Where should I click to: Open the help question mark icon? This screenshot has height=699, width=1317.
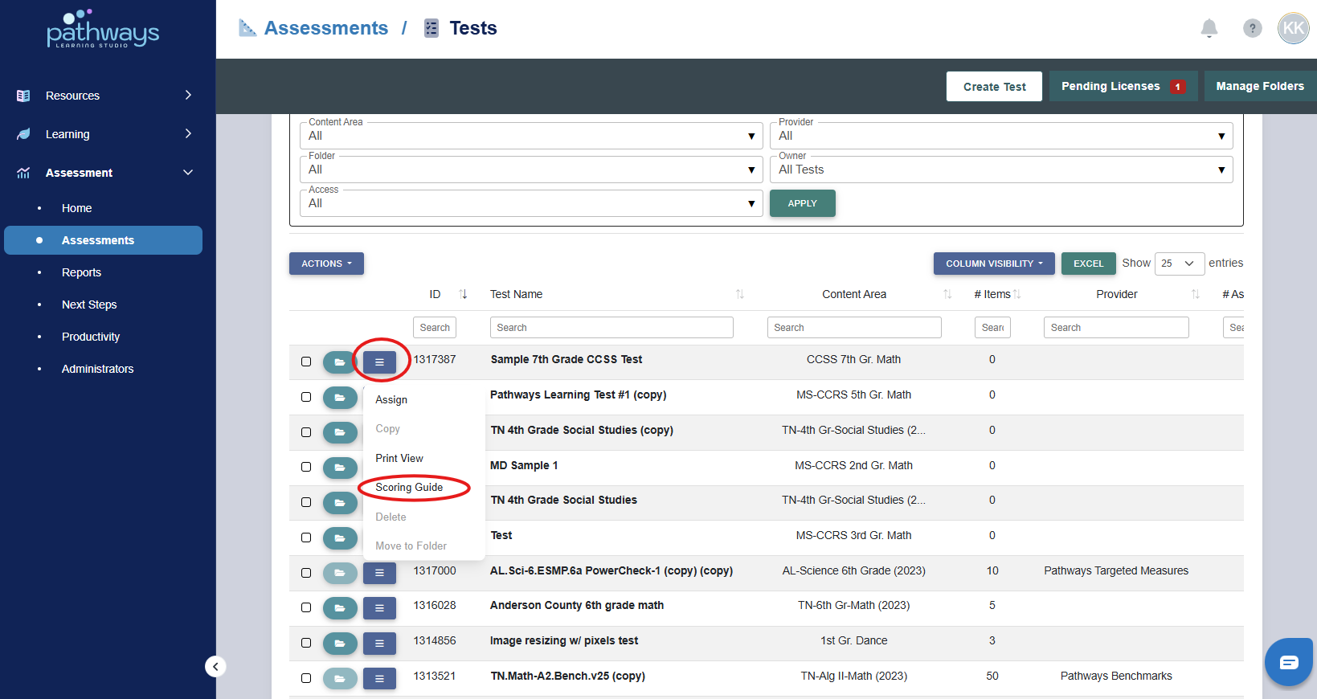click(1252, 28)
